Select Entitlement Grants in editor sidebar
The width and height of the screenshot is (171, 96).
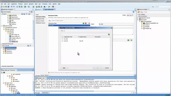[40, 23]
